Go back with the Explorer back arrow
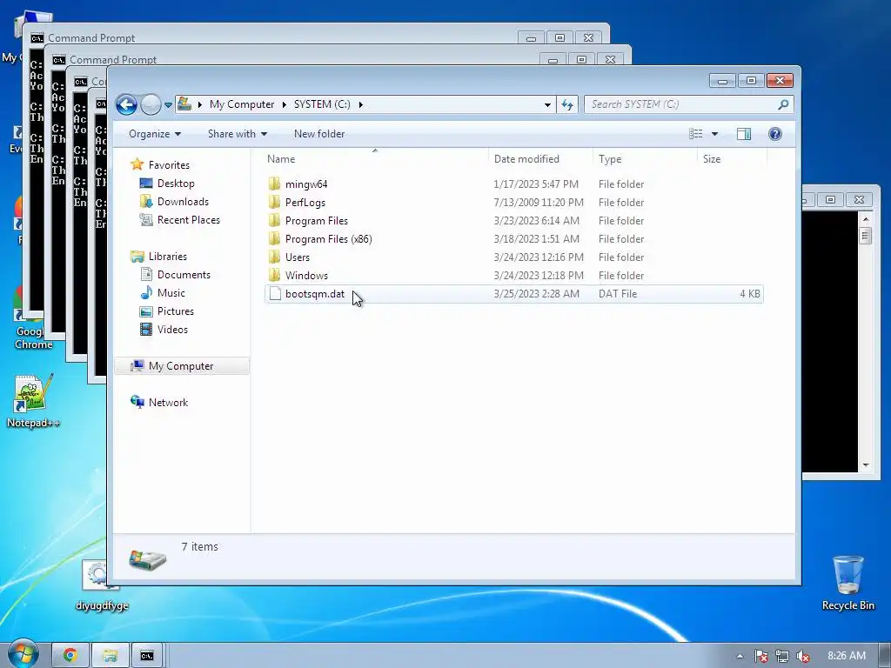This screenshot has width=891, height=668. 126,104
